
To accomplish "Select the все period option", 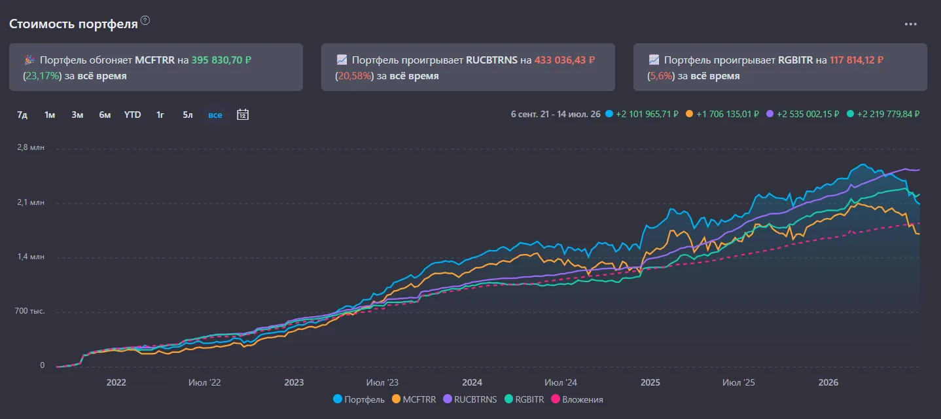I will pos(215,115).
